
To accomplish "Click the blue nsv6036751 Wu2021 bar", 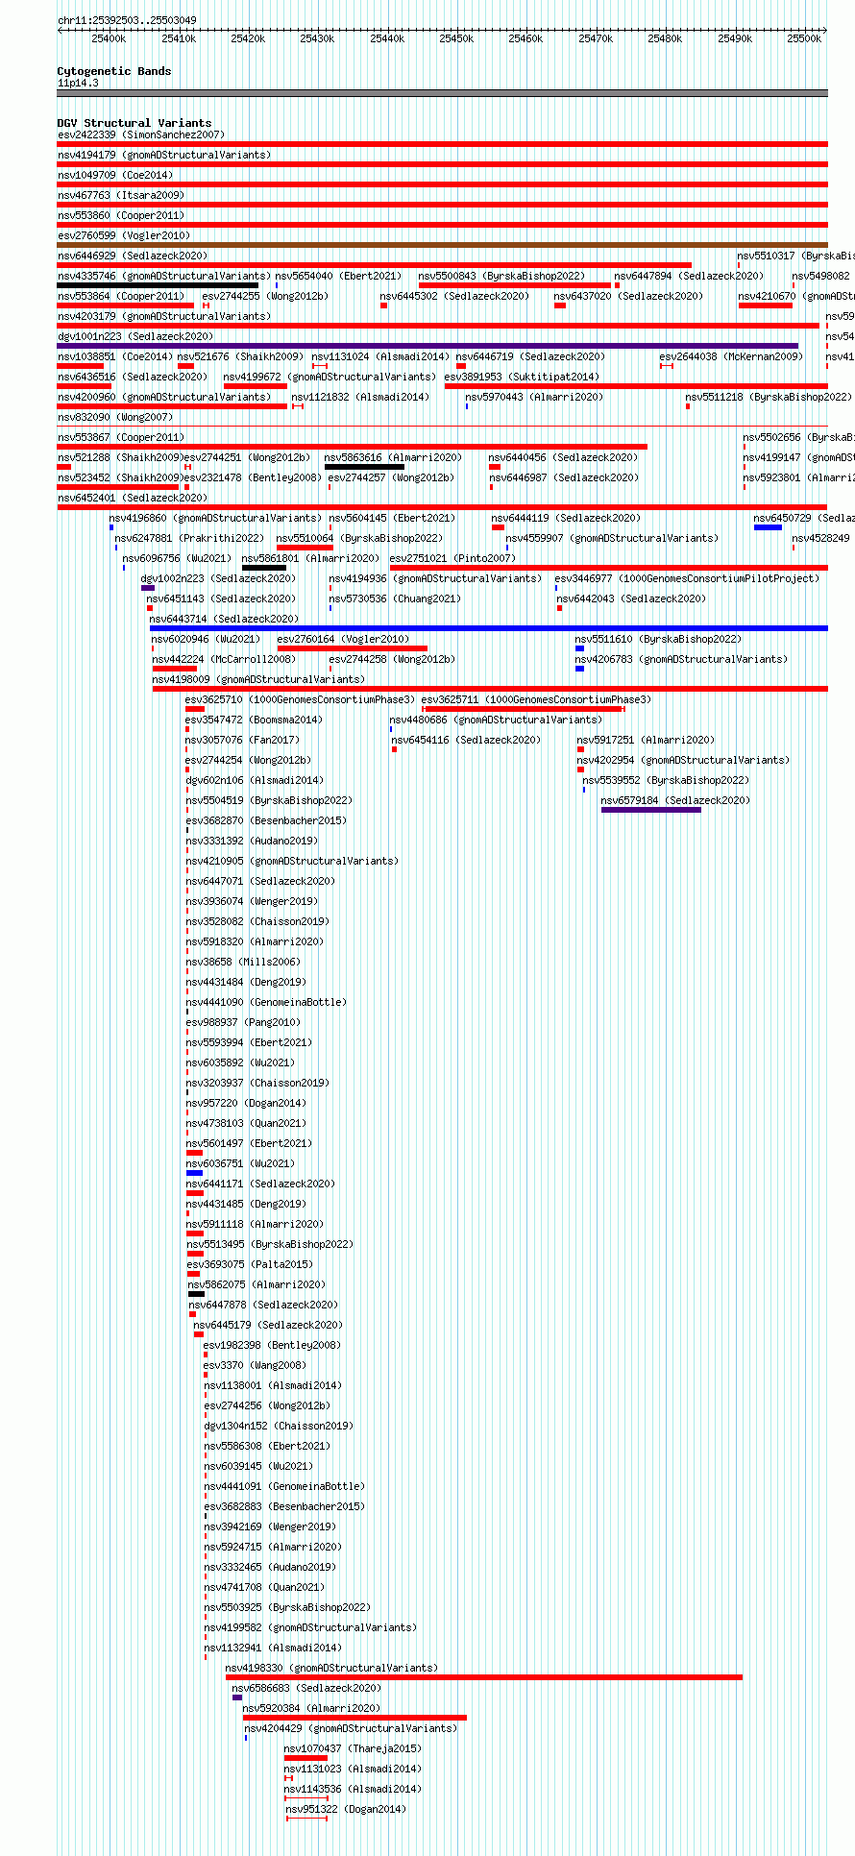I will pyautogui.click(x=194, y=1173).
